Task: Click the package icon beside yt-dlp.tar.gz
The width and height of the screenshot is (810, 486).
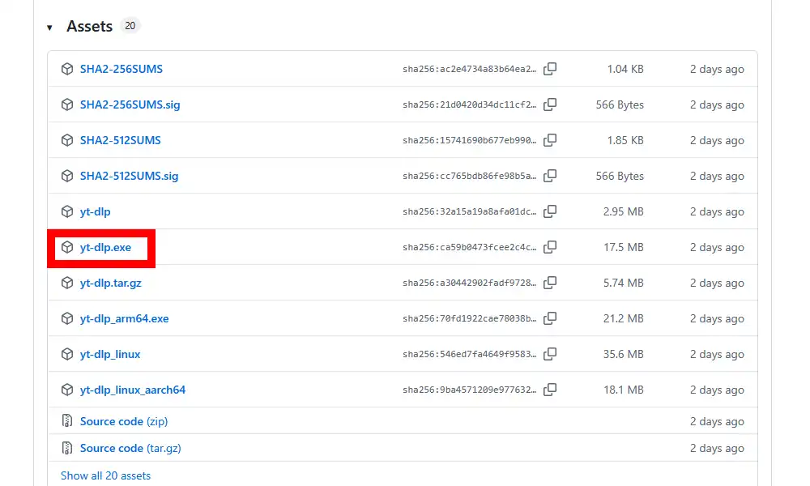Action: click(x=67, y=283)
